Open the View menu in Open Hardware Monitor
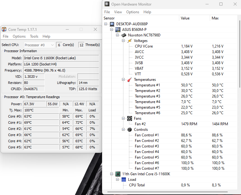 pyautogui.click(x=118, y=12)
